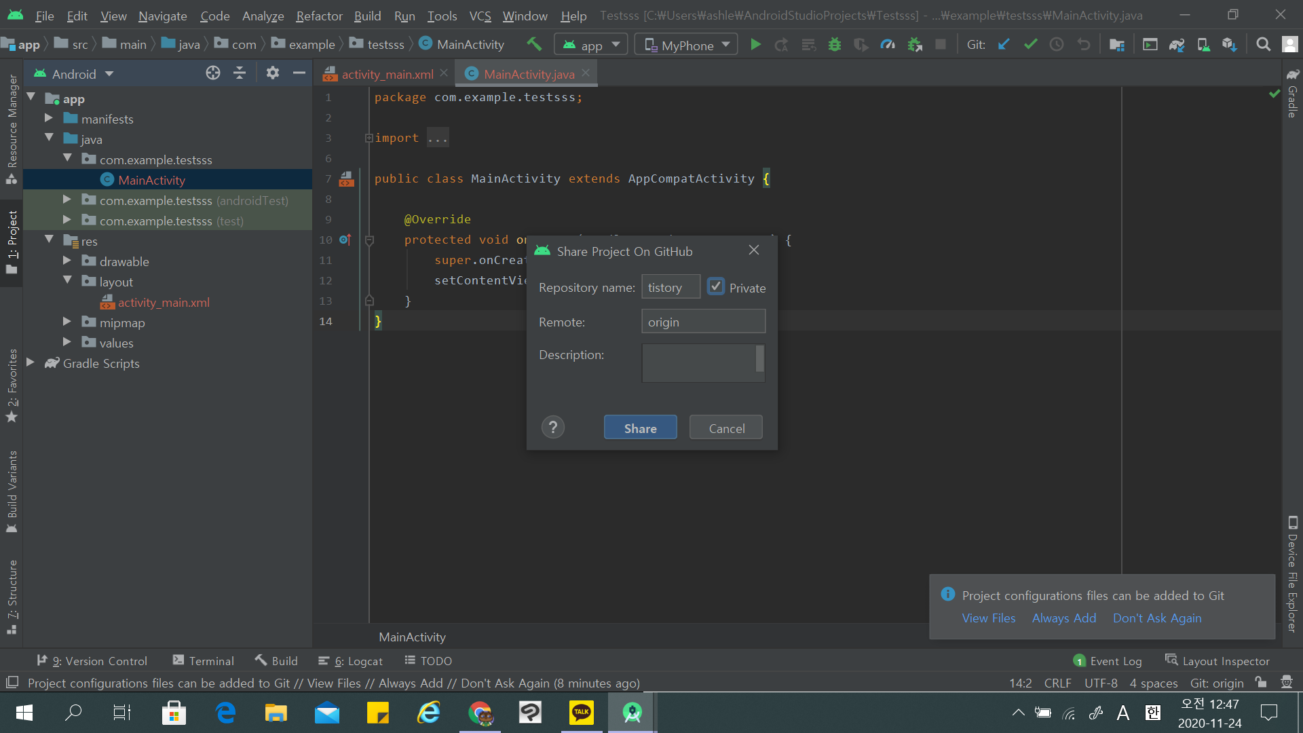Open the Refactor menu
Image resolution: width=1303 pixels, height=733 pixels.
click(x=319, y=16)
